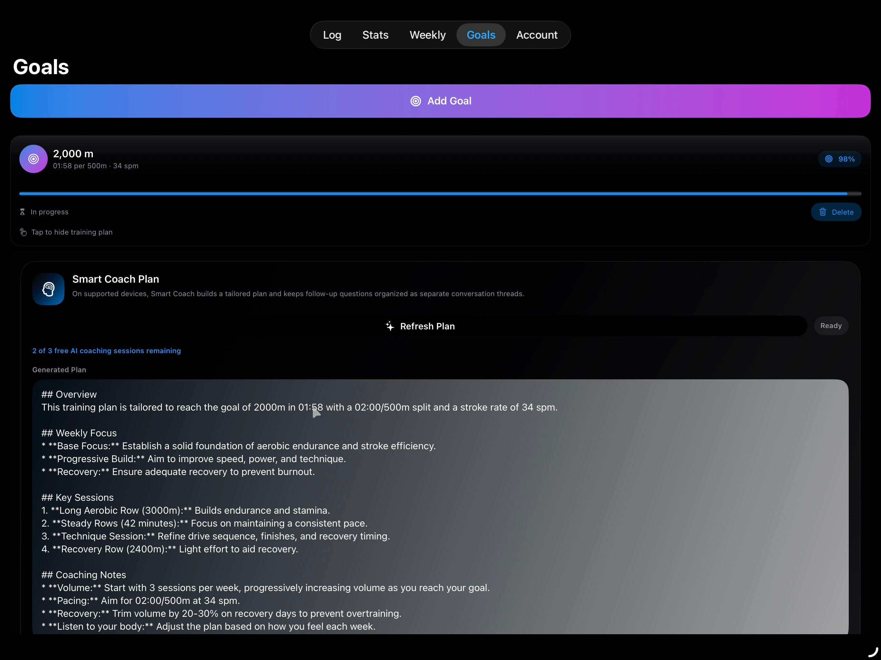Click the sparkle icon in Refresh Plan
This screenshot has height=660, width=881.
[x=390, y=326]
